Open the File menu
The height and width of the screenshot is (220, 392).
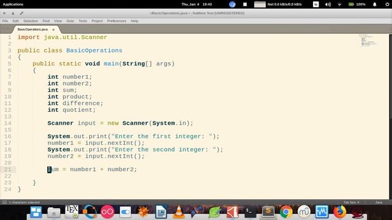[x=5, y=21]
